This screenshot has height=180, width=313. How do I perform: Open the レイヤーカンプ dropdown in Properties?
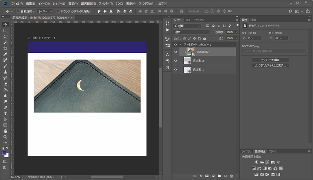coord(274,51)
